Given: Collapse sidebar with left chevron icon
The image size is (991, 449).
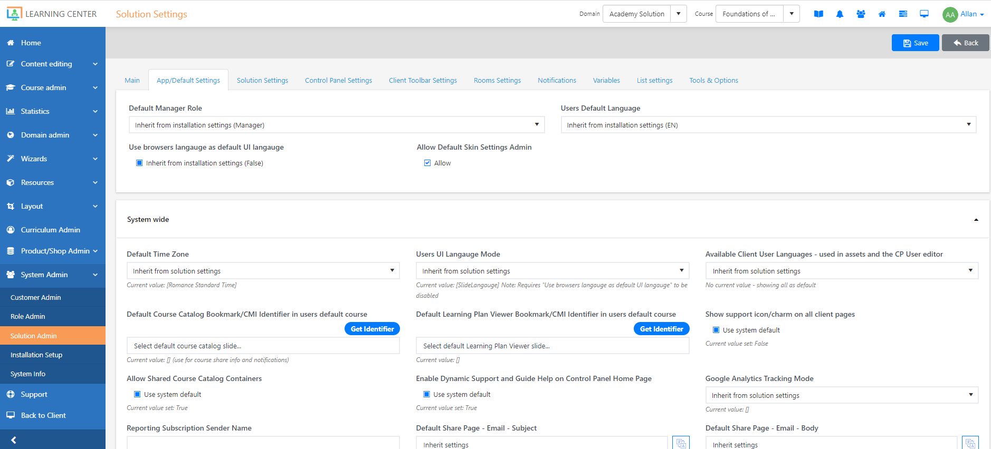Looking at the screenshot, I should 14,440.
